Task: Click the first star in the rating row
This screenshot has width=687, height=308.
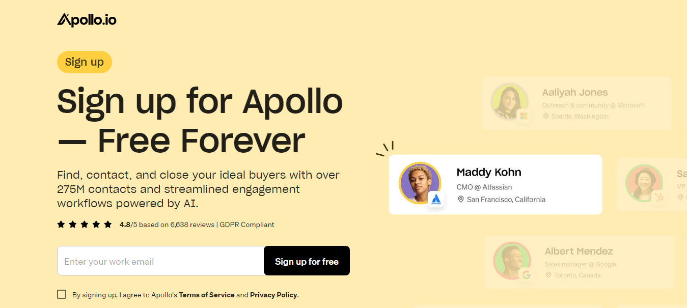Action: point(60,223)
